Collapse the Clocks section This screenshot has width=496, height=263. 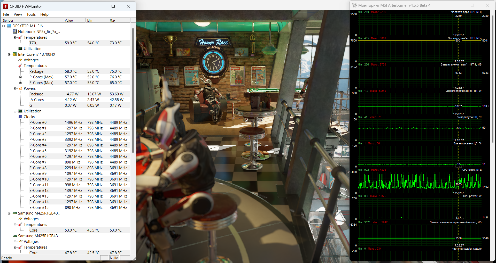tap(15, 117)
